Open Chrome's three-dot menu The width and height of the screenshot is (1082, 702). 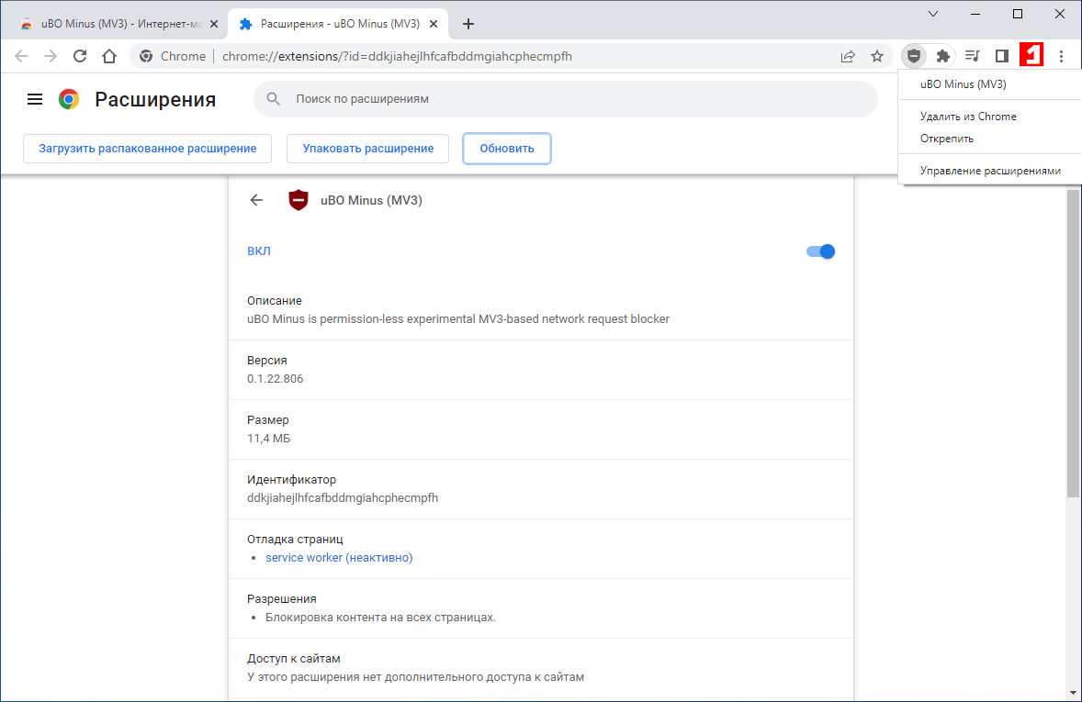[x=1061, y=56]
